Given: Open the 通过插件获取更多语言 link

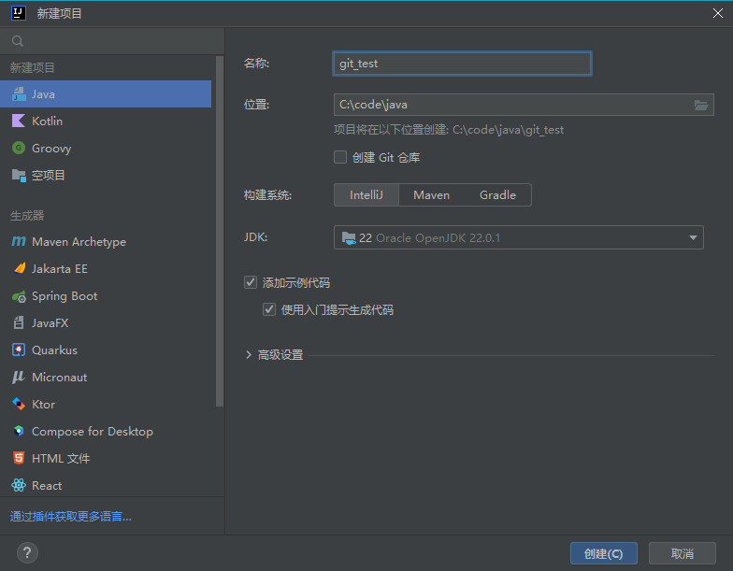Looking at the screenshot, I should coord(71,516).
